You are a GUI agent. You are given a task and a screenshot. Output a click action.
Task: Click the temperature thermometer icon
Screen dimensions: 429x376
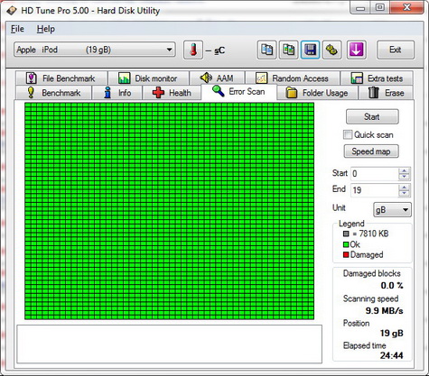[193, 50]
